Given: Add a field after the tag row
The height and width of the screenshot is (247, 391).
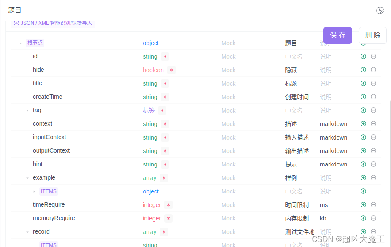Looking at the screenshot, I should 363,110.
